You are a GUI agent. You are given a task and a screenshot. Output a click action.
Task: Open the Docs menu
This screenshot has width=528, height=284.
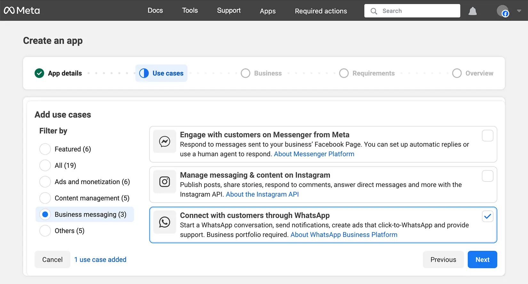click(x=155, y=11)
